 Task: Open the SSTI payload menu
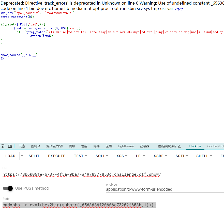point(182,156)
